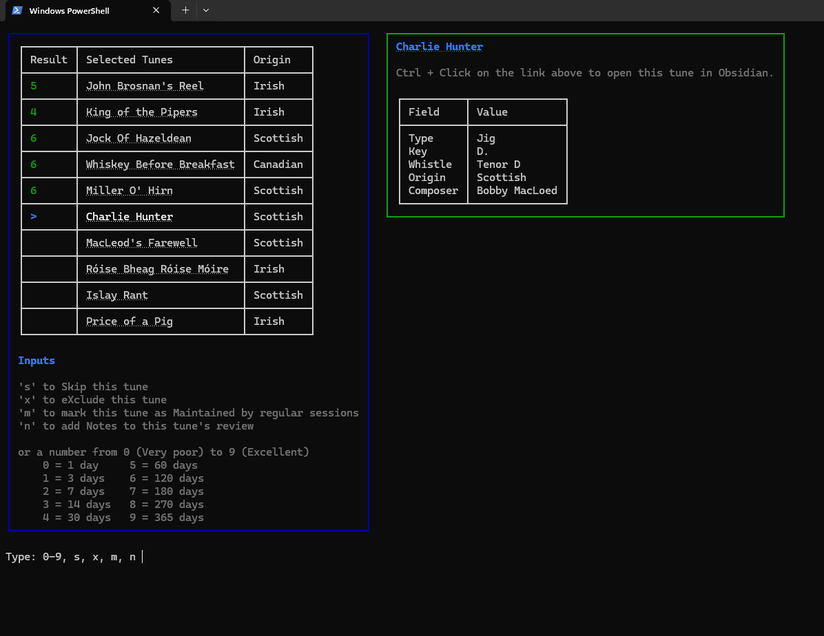The height and width of the screenshot is (636, 824).
Task: Click the "9 = 365 days" entry
Action: [167, 518]
